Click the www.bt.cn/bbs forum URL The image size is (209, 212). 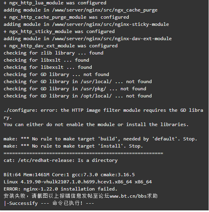[x=128, y=196]
